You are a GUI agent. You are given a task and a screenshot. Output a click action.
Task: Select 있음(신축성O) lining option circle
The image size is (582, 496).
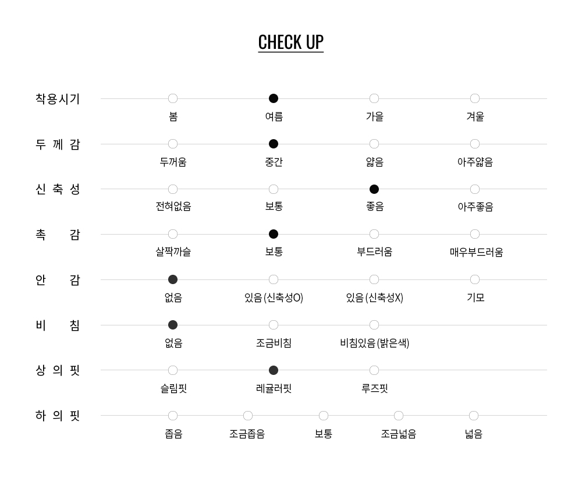pos(274,279)
